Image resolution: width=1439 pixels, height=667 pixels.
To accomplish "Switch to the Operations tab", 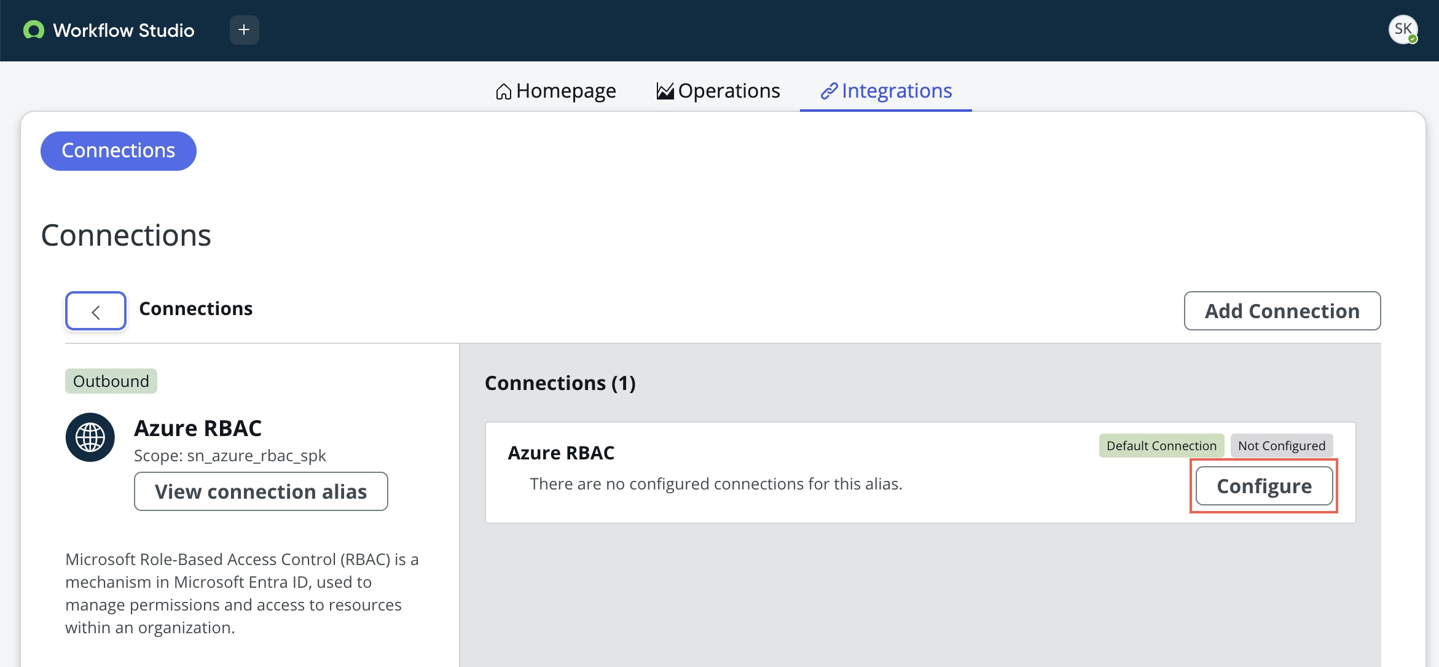I will click(x=718, y=91).
